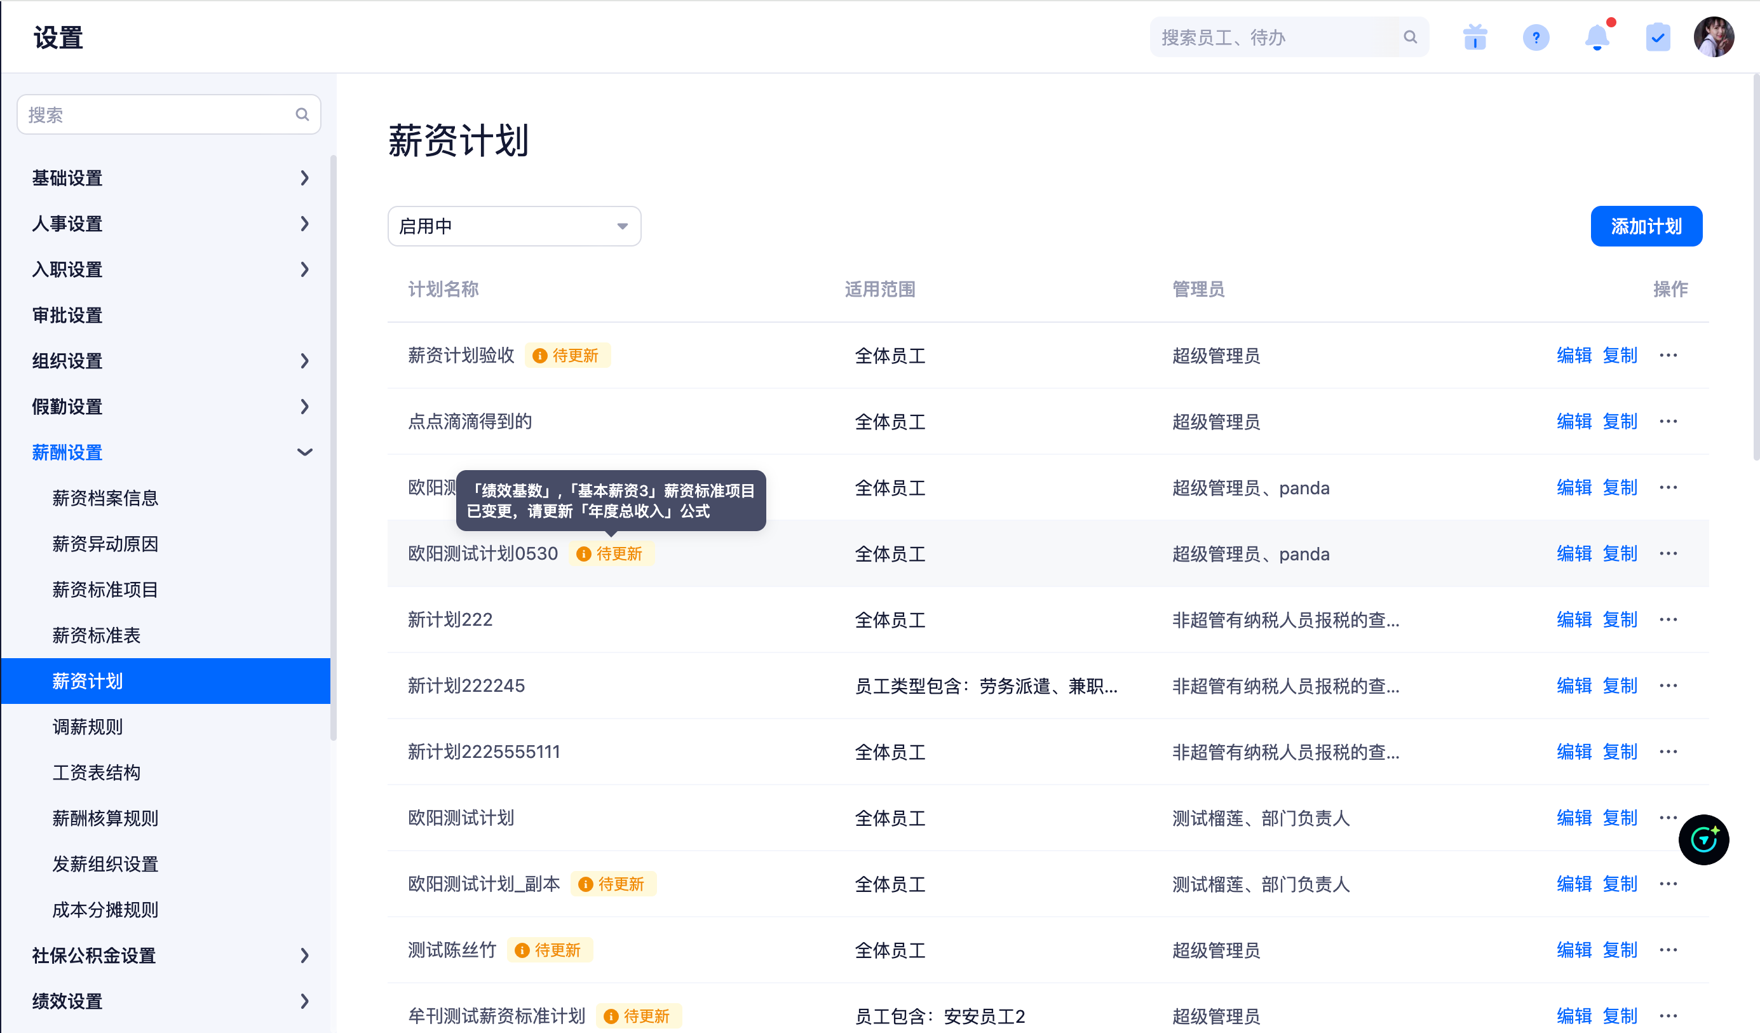Click the 待更新 badge on 薪资计划验收

567,356
